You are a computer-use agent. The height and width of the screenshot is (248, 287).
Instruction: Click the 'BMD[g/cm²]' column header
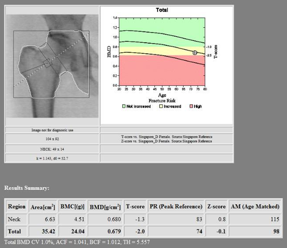(105, 206)
